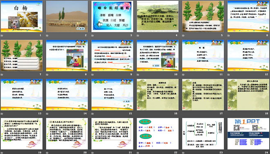Click the animation star icon under slide 4
270x154 pixels.
point(138,36)
